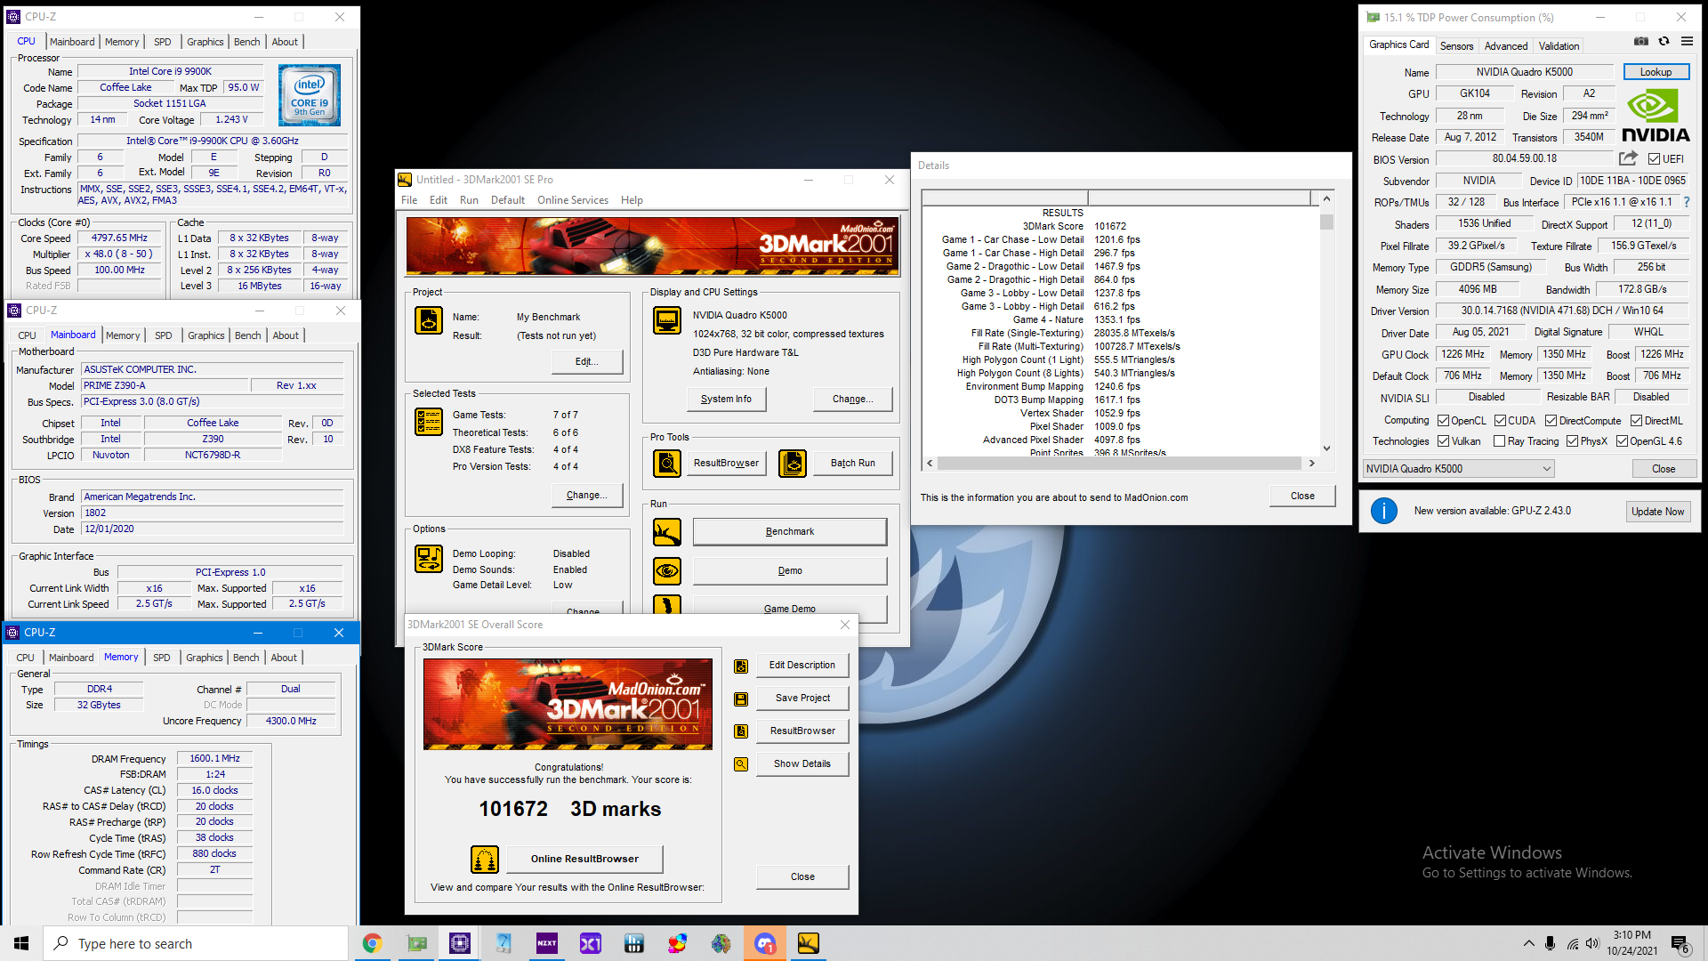Toggle the UEFI checkbox in GPU-Z
The height and width of the screenshot is (961, 1708).
pos(1654,159)
